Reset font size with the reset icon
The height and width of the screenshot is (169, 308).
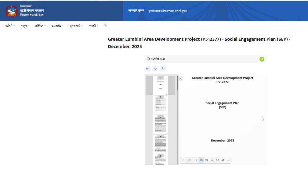coord(155,69)
